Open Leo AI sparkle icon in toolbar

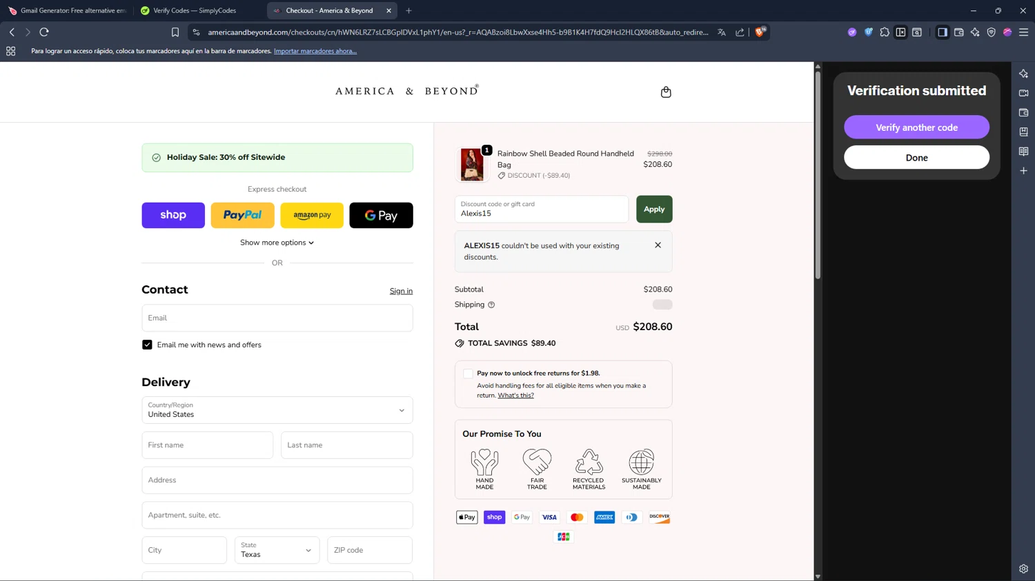point(975,32)
